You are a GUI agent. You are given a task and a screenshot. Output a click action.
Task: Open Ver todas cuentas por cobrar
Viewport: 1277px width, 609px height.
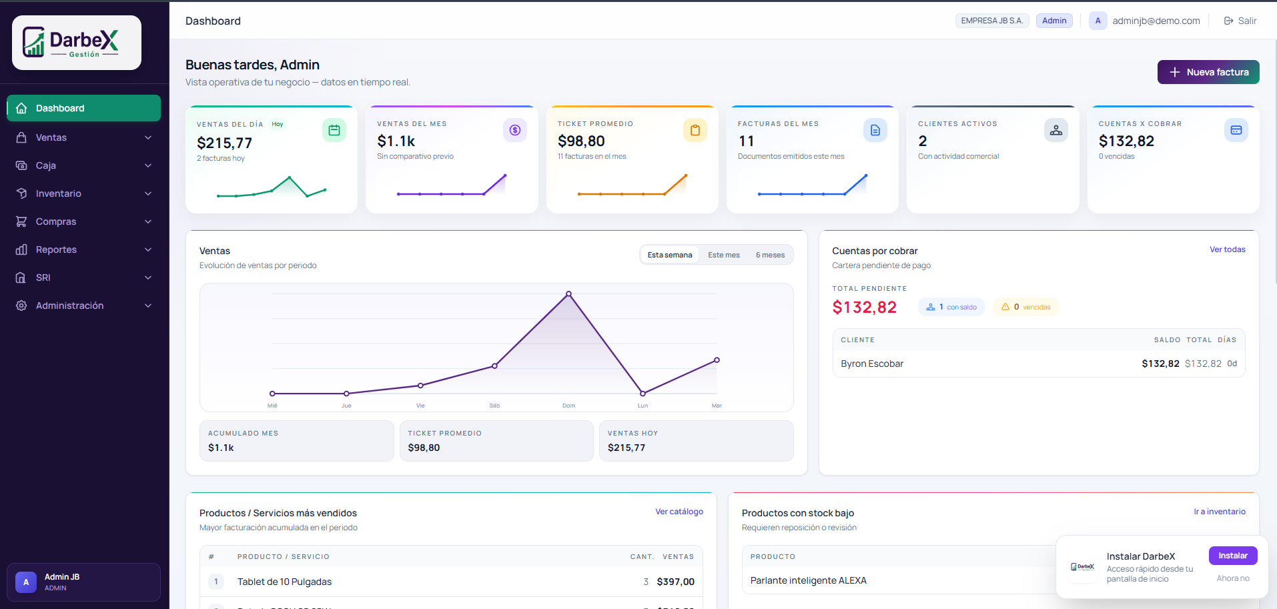point(1228,249)
